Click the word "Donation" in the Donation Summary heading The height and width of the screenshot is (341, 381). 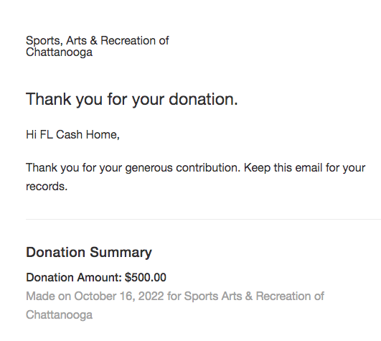[56, 252]
